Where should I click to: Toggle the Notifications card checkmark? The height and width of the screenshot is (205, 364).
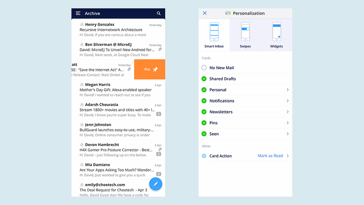204,101
